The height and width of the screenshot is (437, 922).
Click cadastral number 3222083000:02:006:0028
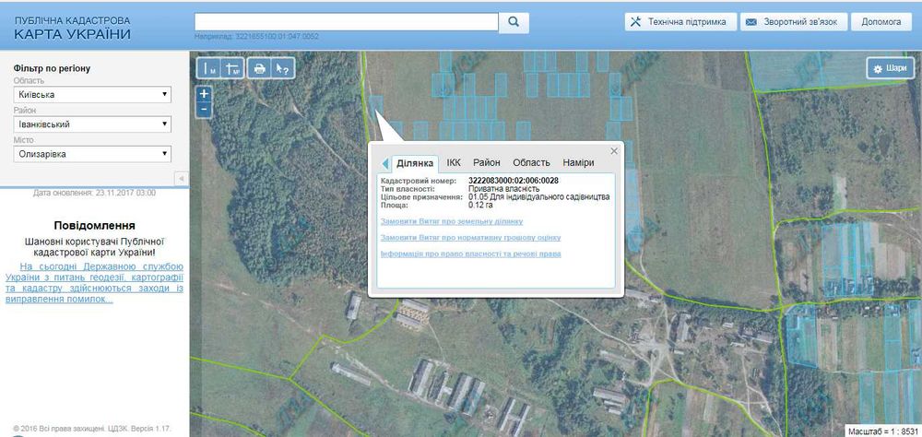pos(514,181)
